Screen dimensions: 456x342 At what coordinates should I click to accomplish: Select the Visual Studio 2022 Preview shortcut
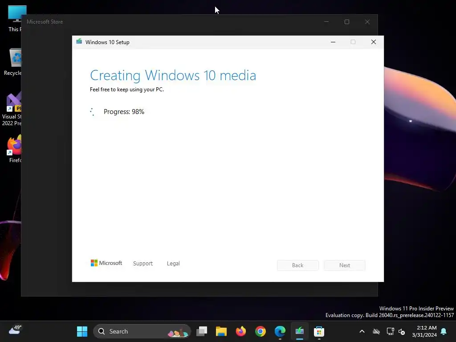click(12, 109)
